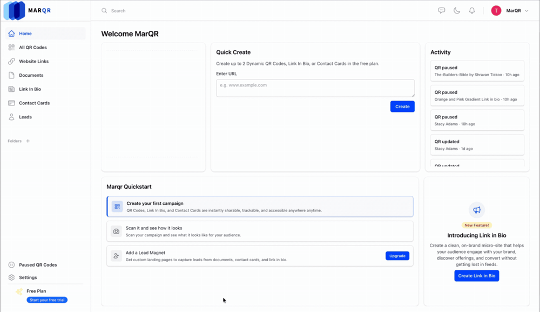The height and width of the screenshot is (312, 540).
Task: Open the chat messages icon
Action: (442, 11)
